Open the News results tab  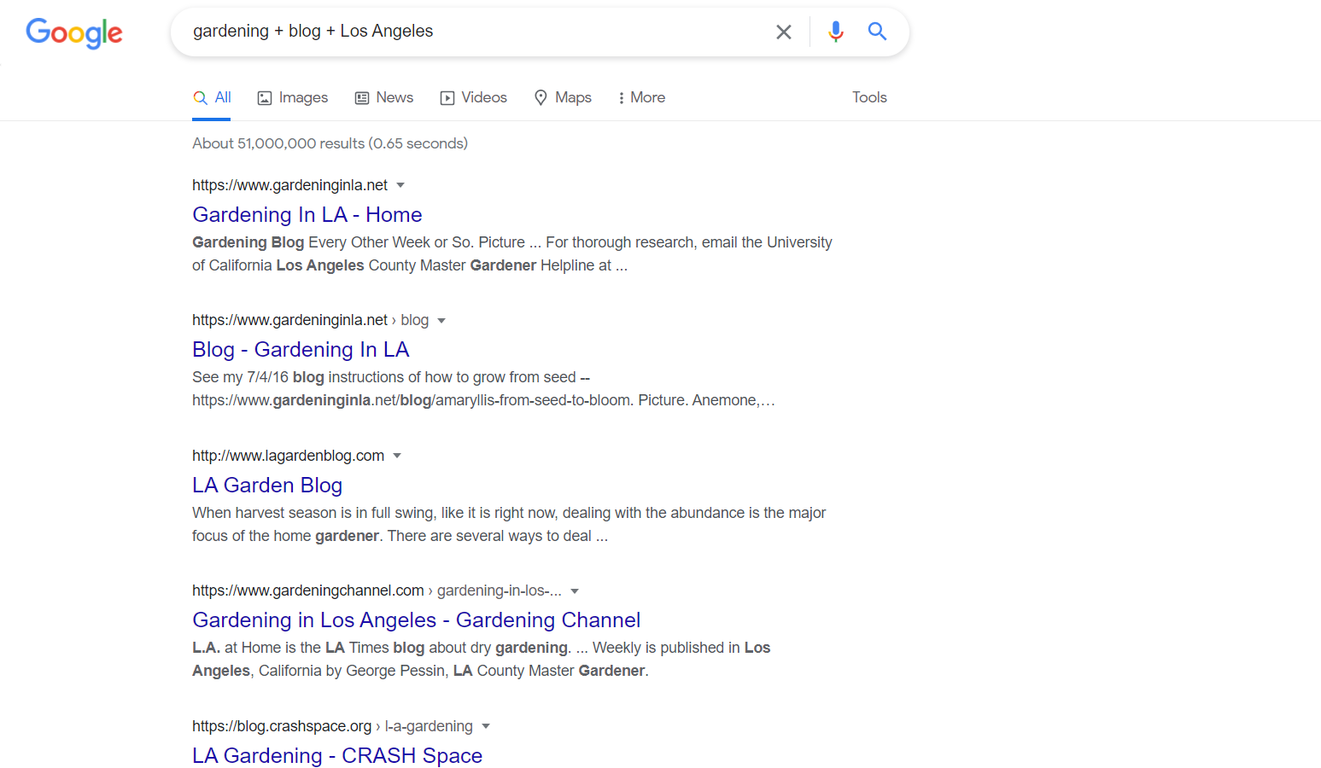tap(384, 97)
